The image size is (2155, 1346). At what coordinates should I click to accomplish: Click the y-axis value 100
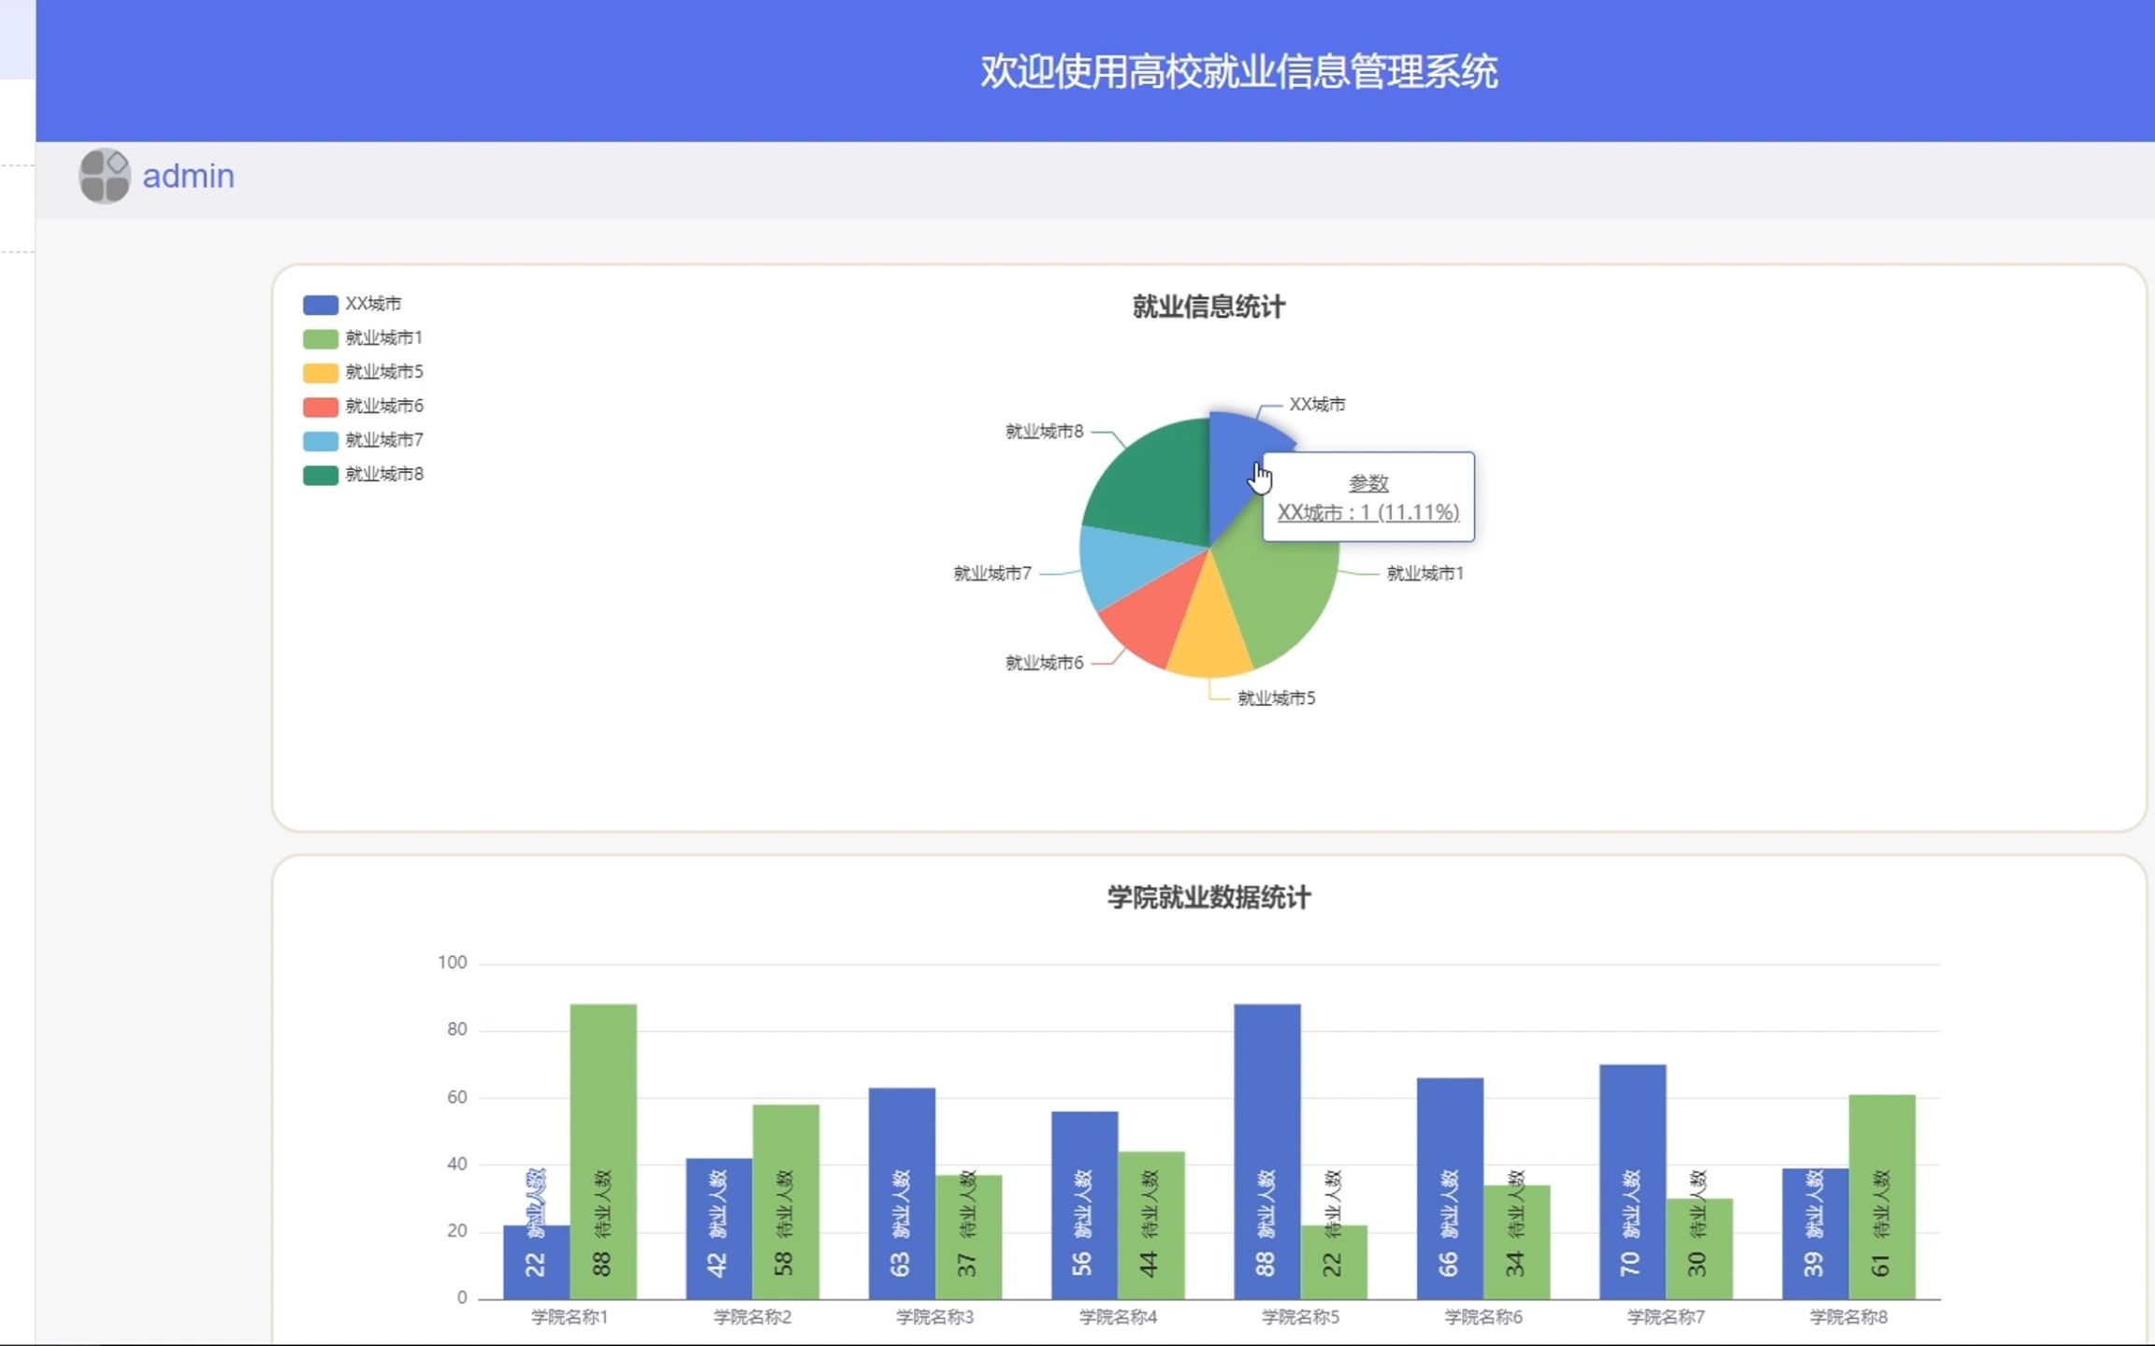(452, 963)
